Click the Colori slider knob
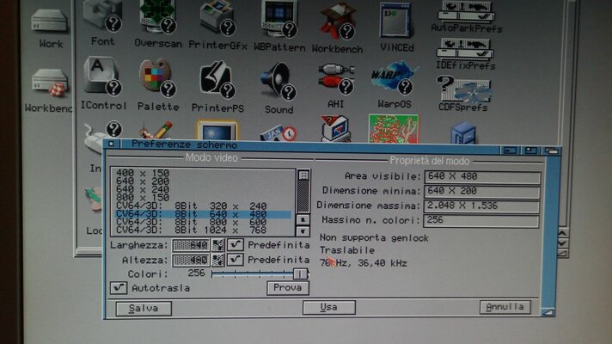The width and height of the screenshot is (612, 344). [299, 273]
